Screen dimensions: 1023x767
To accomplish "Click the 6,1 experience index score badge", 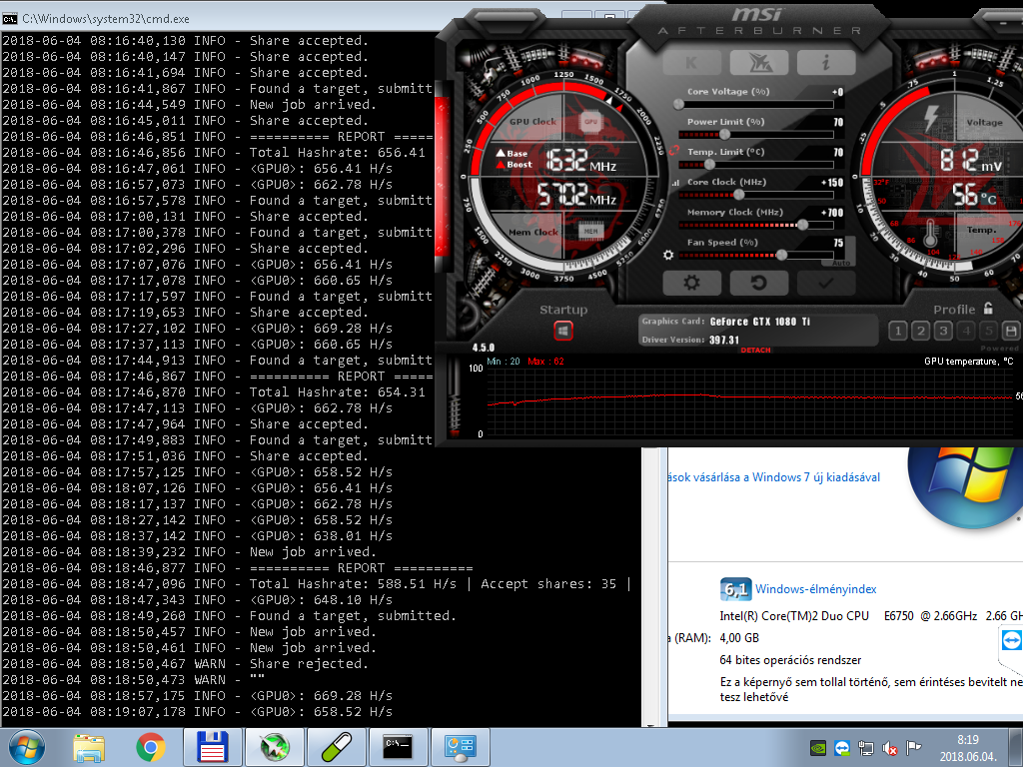I will click(735, 589).
